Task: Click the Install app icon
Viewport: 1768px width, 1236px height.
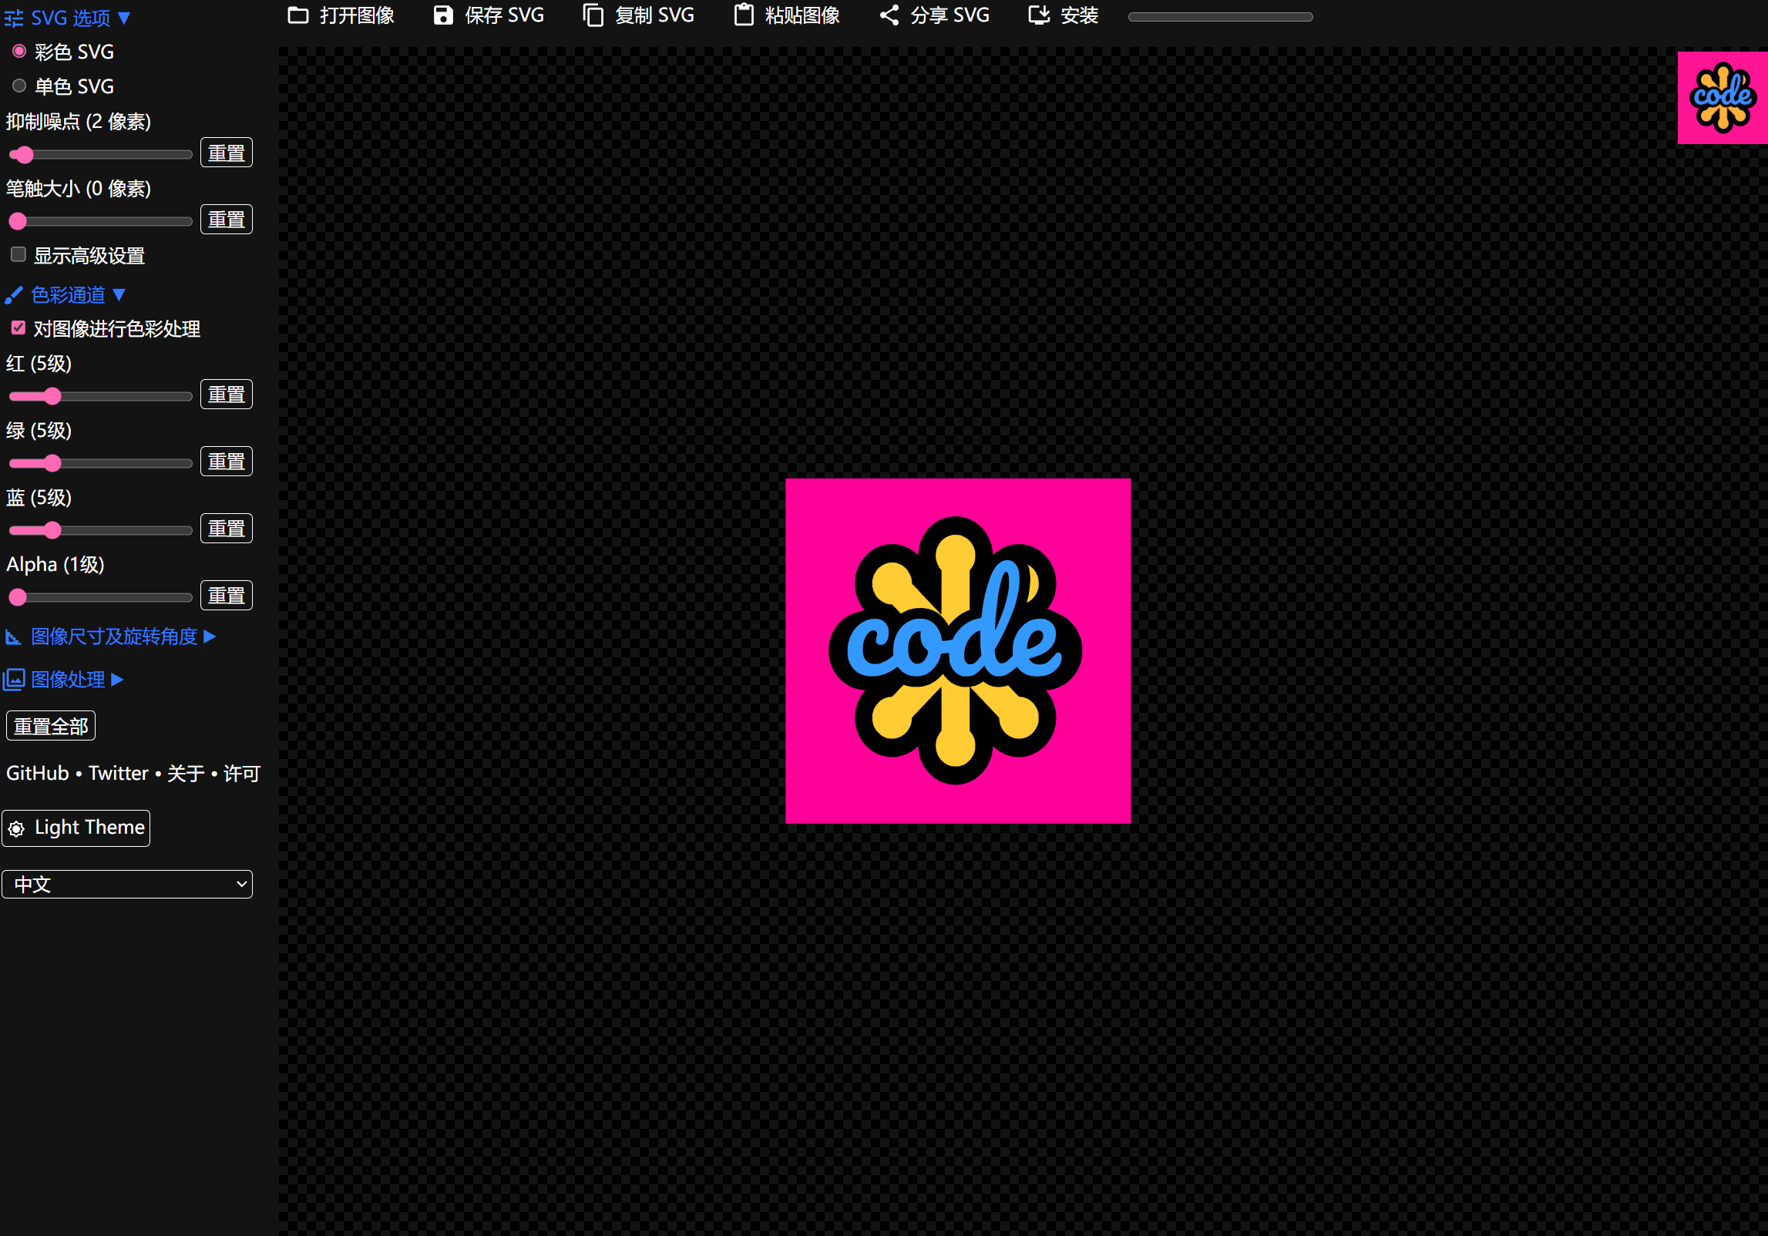Action: (1039, 15)
